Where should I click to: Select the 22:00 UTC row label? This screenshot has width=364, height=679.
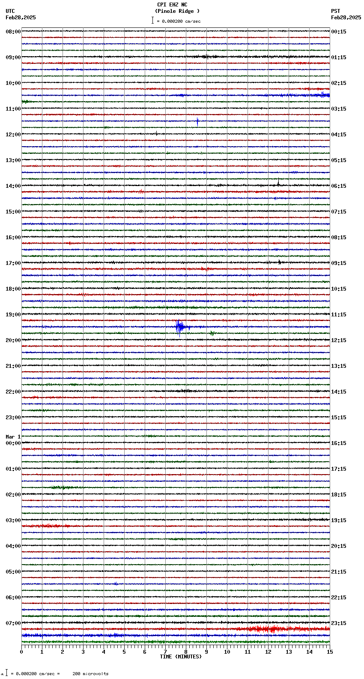coord(13,392)
